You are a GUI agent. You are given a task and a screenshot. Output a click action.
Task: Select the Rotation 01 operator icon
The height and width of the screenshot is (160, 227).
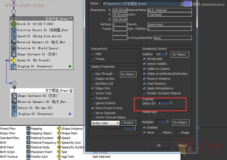[x=14, y=48]
